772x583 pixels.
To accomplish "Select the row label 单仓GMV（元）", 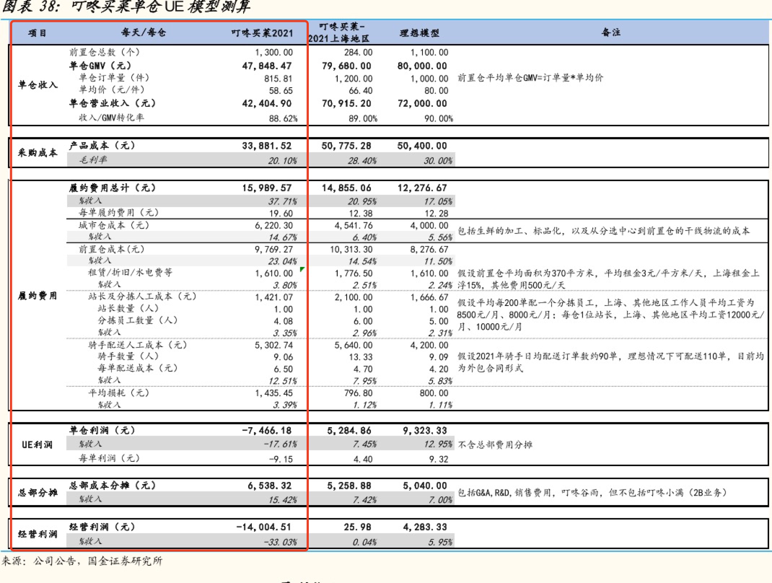I will click(100, 66).
